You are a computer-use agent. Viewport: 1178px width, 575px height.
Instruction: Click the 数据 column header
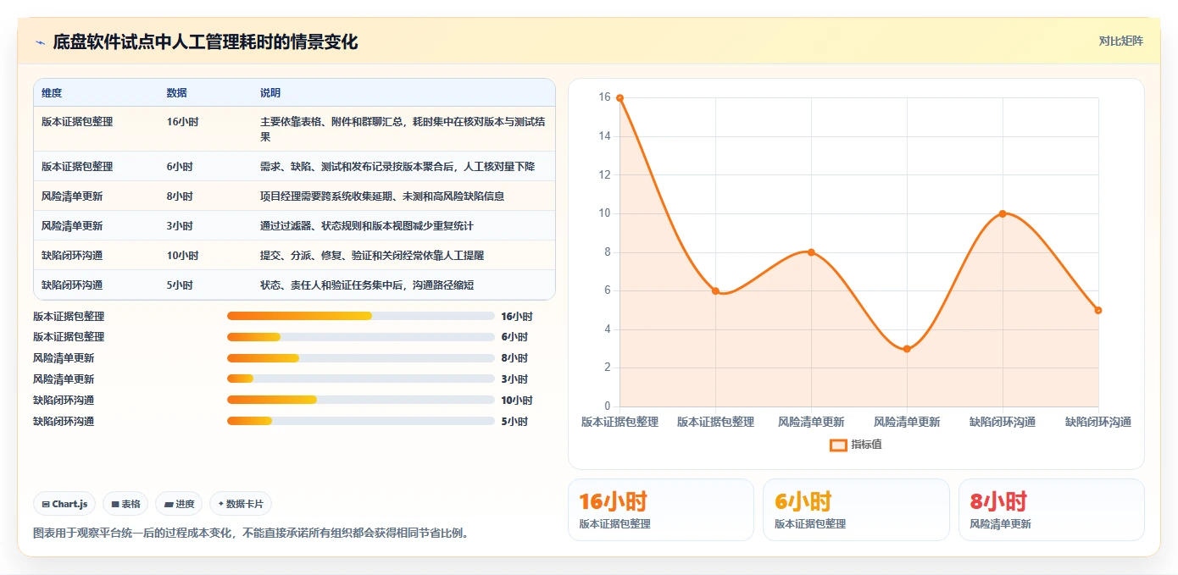click(x=177, y=93)
